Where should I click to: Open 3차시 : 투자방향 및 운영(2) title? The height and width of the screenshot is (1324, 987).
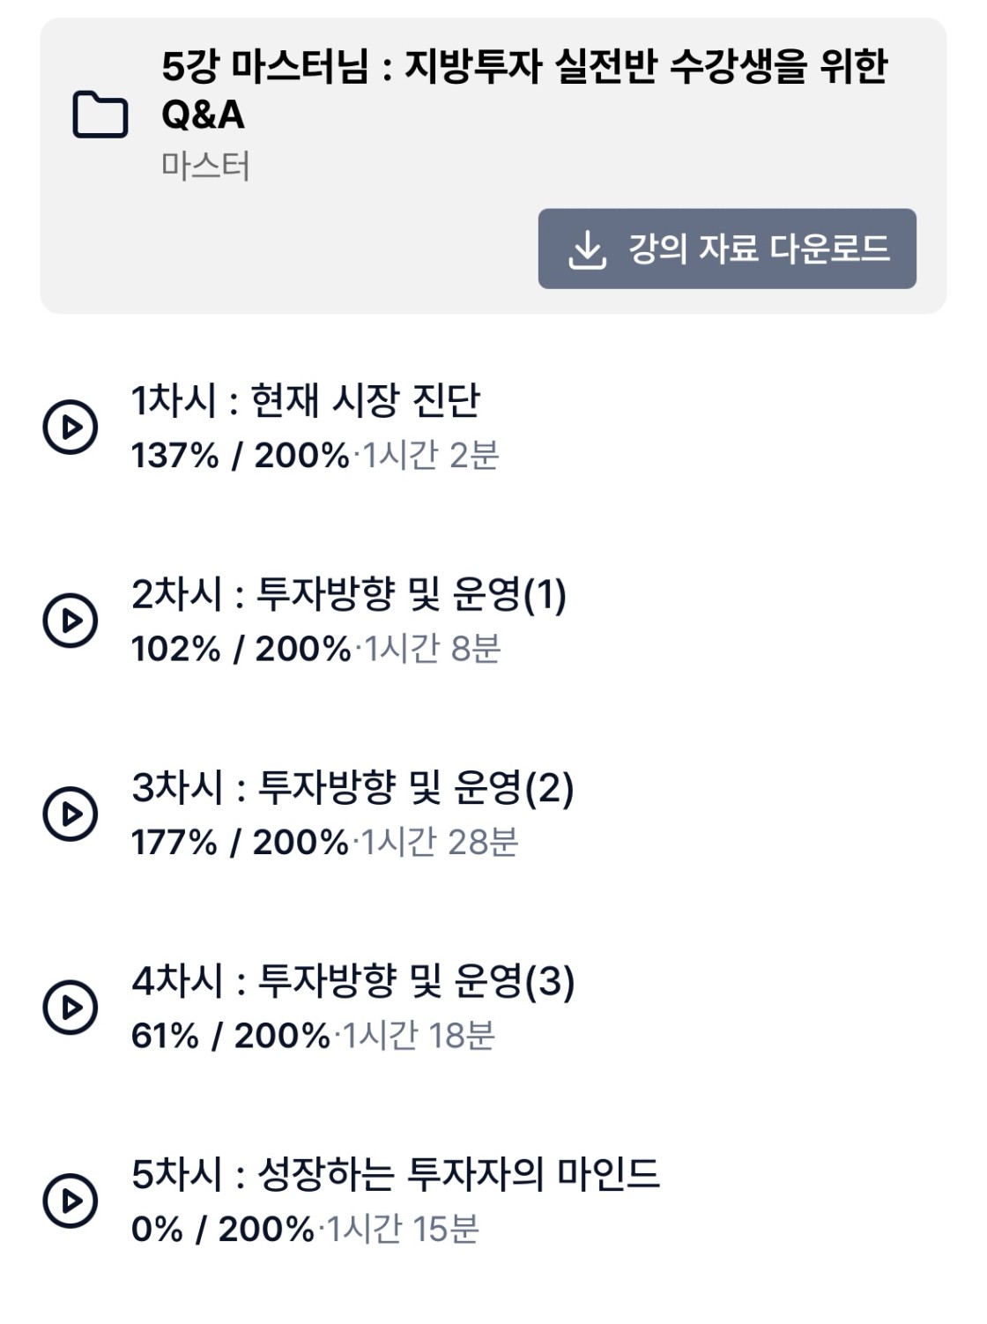tap(352, 787)
